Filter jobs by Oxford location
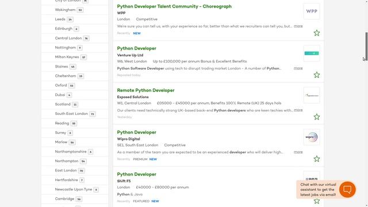Viewport: 368px width, 207px height. tap(61, 85)
